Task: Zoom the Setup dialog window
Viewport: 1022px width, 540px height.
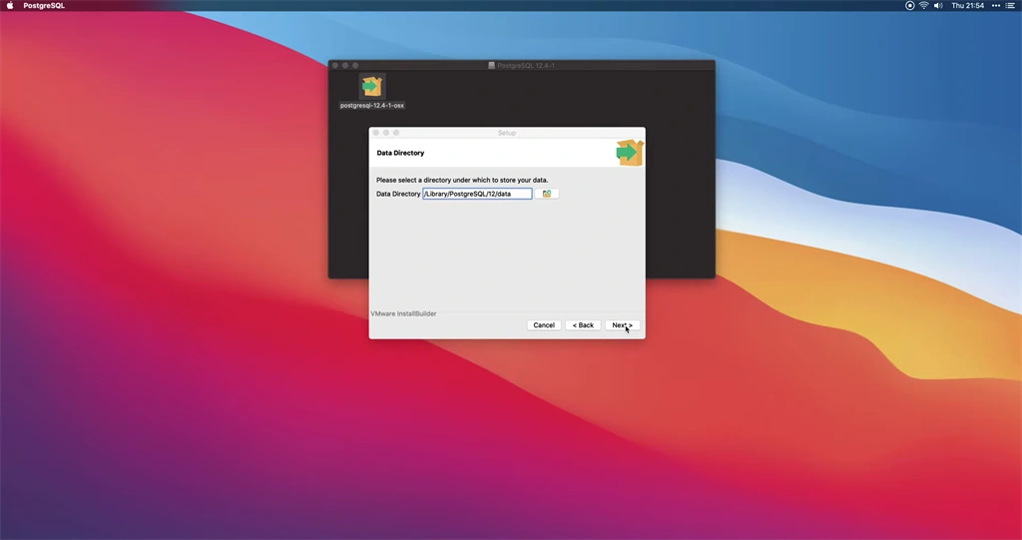Action: click(395, 133)
